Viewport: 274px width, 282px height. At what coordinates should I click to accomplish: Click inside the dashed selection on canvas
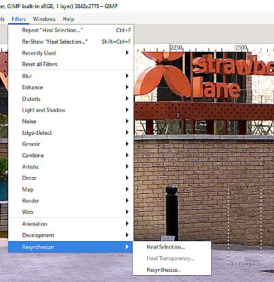[245, 225]
